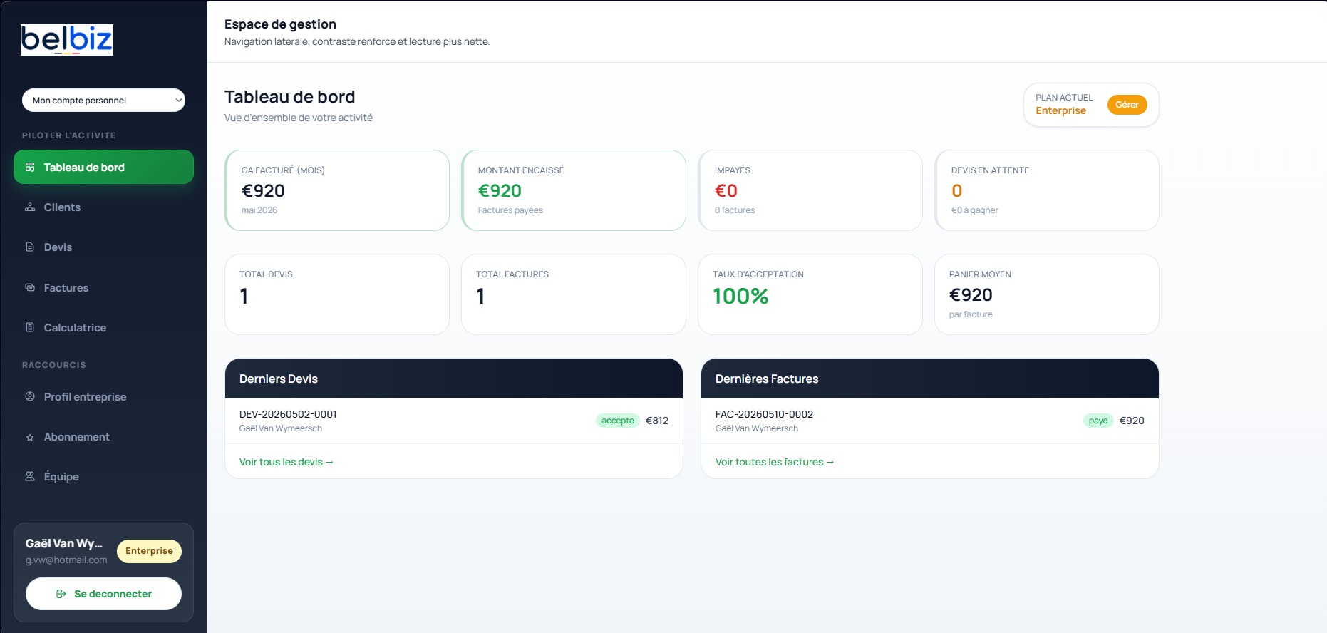Navigate to Factures in sidebar
The height and width of the screenshot is (633, 1327).
pos(103,288)
